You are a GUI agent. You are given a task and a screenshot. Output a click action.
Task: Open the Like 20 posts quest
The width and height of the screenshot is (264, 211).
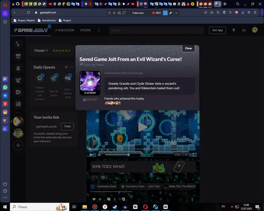[54, 86]
